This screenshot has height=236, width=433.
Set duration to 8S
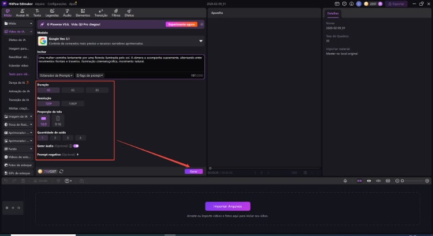(x=97, y=90)
